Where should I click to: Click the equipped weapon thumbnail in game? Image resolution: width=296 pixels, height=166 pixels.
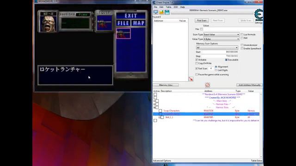pos(104,23)
